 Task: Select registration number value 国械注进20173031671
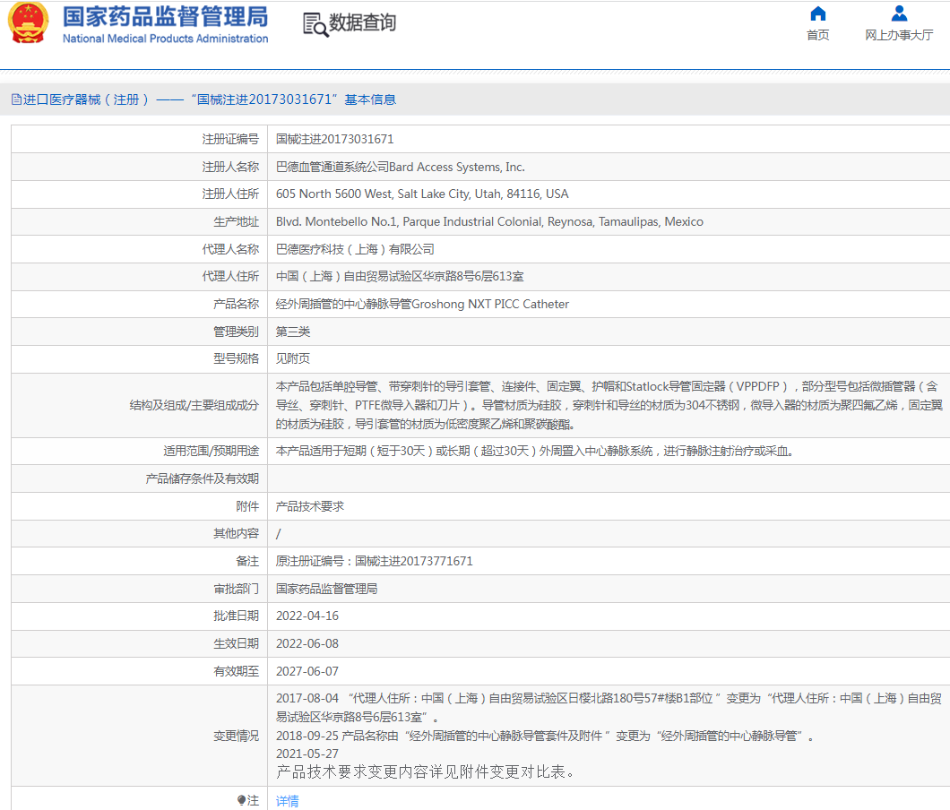(x=334, y=140)
